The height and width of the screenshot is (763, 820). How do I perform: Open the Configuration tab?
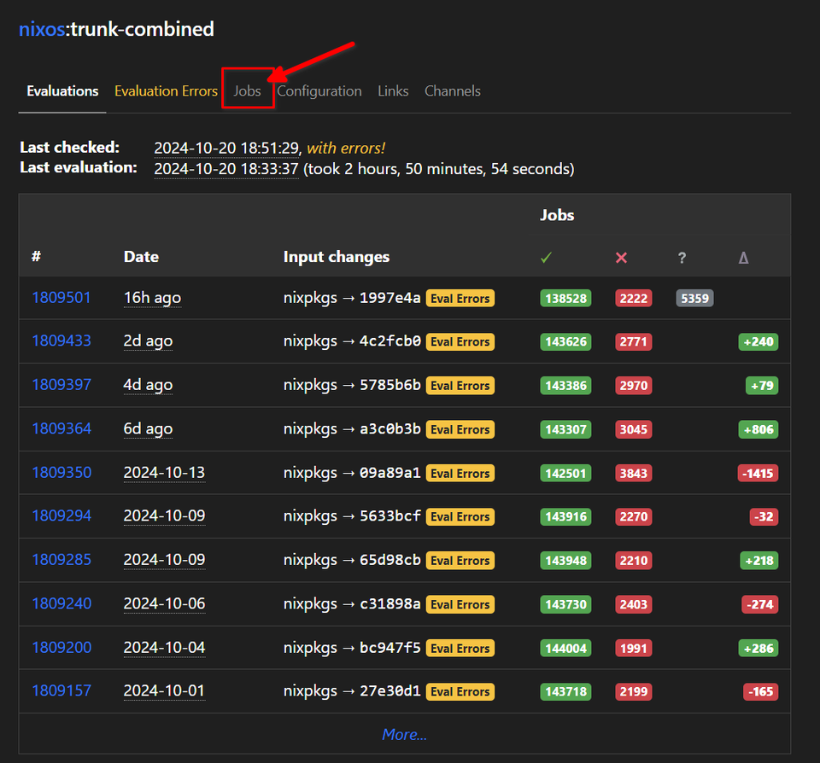click(319, 91)
